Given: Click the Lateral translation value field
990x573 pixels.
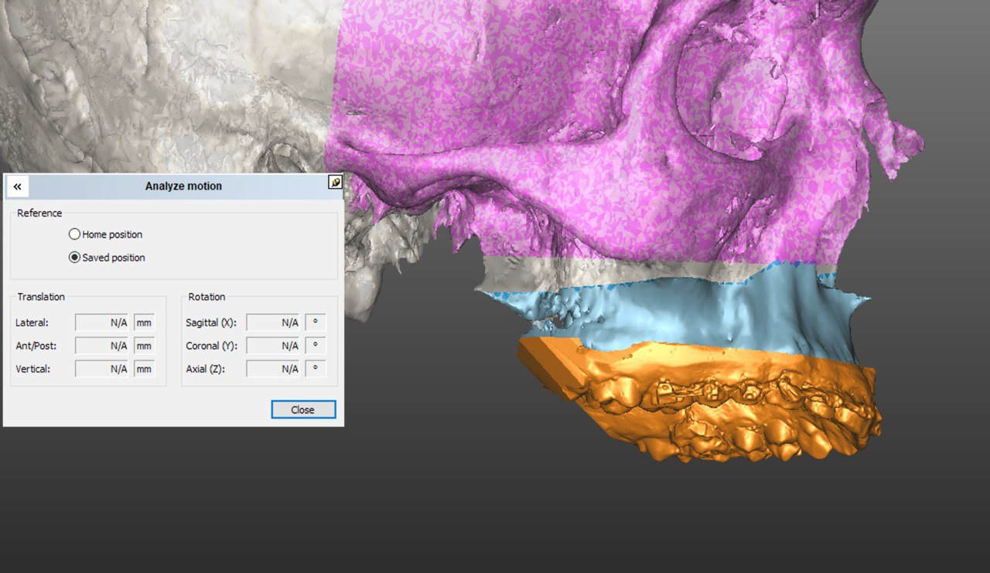Looking at the screenshot, I should click(101, 322).
